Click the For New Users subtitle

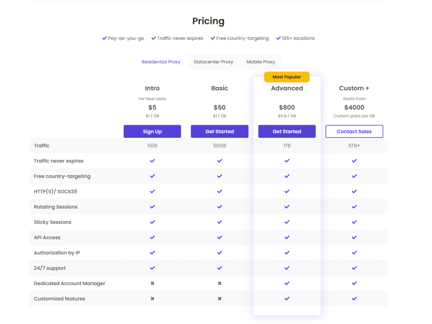(152, 99)
